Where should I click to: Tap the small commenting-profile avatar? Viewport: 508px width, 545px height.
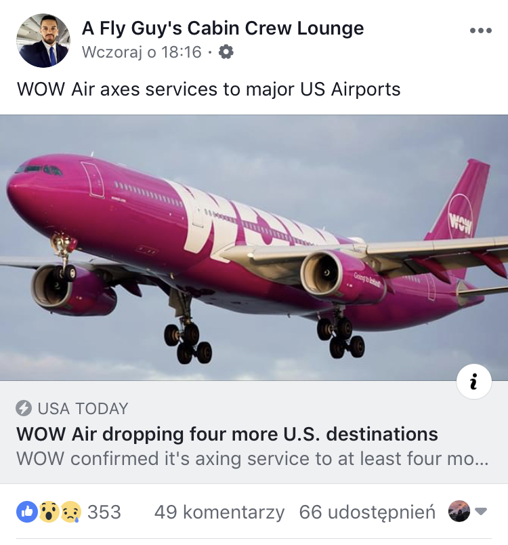click(x=459, y=511)
